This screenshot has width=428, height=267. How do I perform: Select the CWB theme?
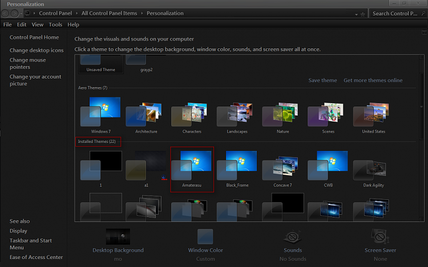(328, 169)
